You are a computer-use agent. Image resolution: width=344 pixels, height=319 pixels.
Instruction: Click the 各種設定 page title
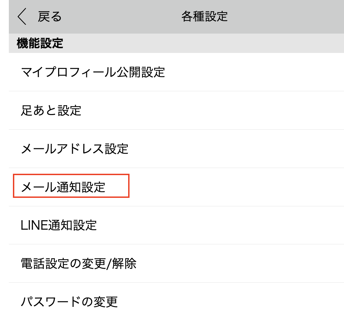coord(204,17)
